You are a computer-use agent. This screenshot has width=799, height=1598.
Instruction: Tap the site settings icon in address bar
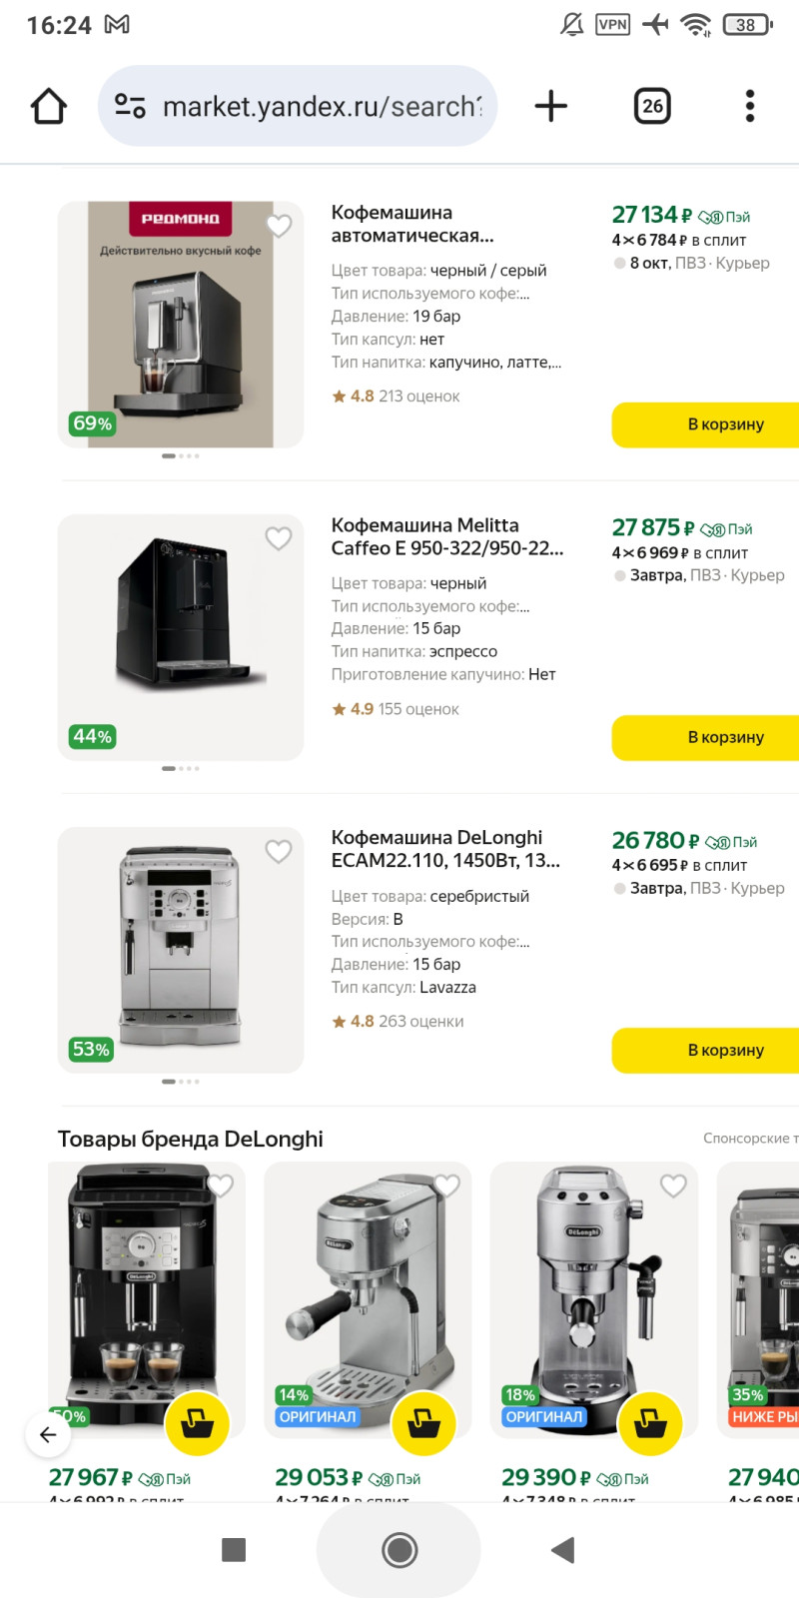[x=130, y=106]
